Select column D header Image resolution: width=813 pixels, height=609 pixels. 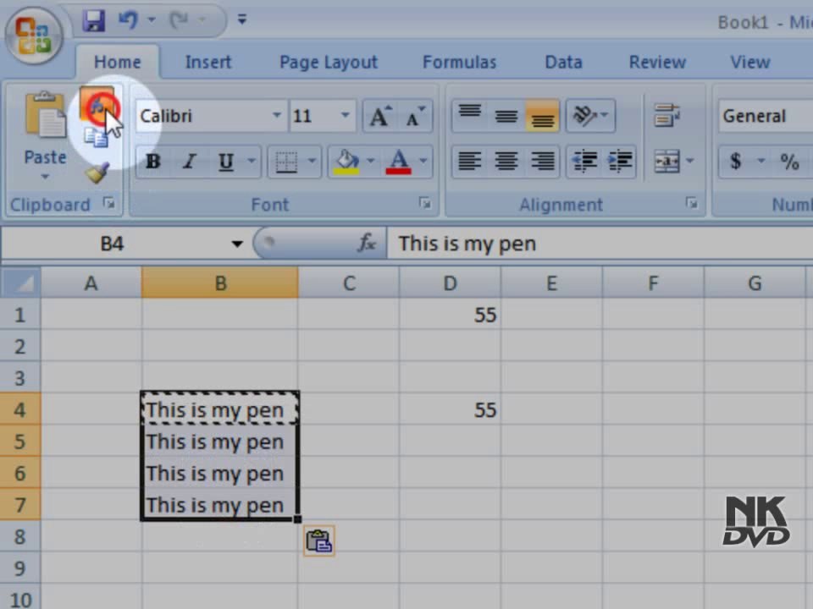click(x=450, y=283)
